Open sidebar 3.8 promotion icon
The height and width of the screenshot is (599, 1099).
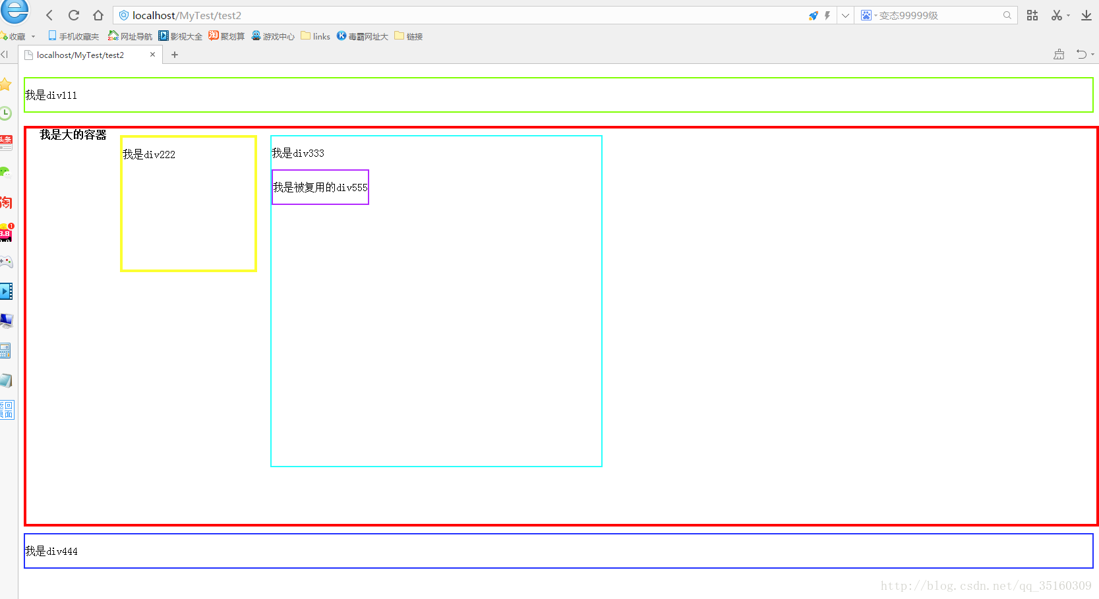(x=7, y=232)
